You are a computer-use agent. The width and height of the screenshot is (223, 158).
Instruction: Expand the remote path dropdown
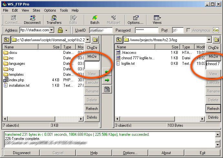tap(209, 40)
